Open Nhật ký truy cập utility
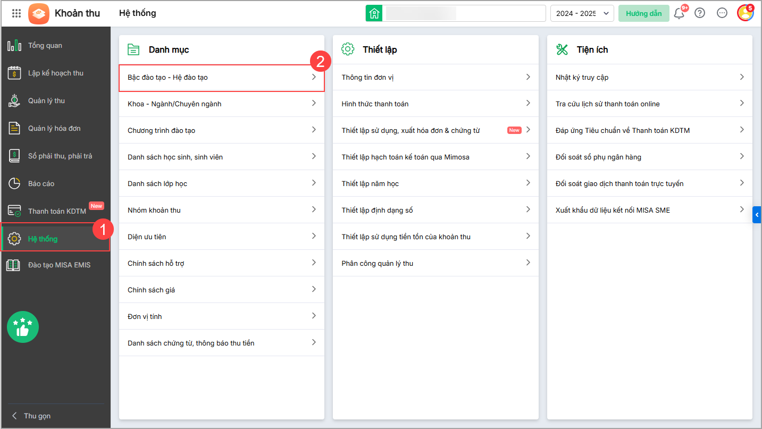The width and height of the screenshot is (762, 429). [x=649, y=77]
